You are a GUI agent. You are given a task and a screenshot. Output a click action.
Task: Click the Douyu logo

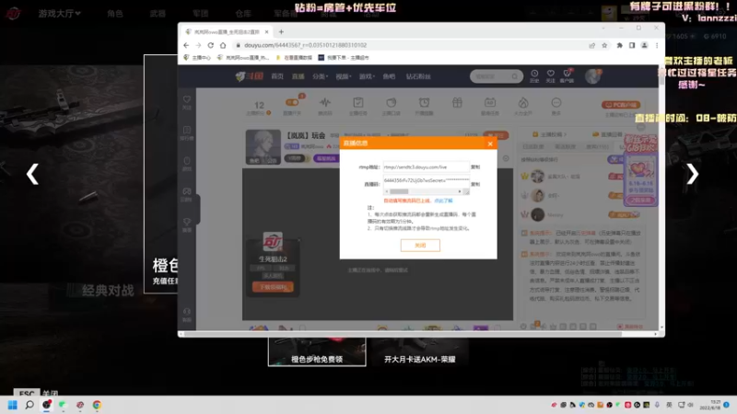[249, 76]
